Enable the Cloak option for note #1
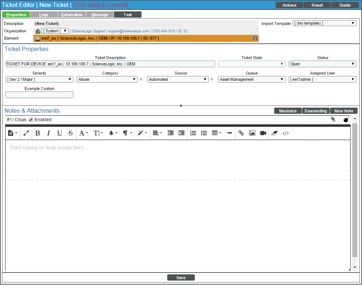Image resolution: width=362 pixels, height=285 pixels. pos(31,119)
